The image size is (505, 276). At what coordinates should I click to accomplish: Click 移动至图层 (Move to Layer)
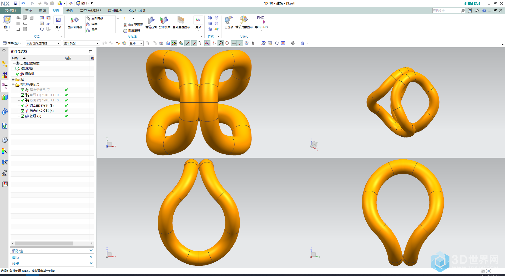tap(133, 25)
